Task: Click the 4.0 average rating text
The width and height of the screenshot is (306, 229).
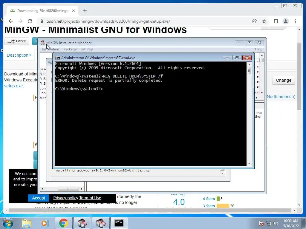Action: tap(179, 202)
